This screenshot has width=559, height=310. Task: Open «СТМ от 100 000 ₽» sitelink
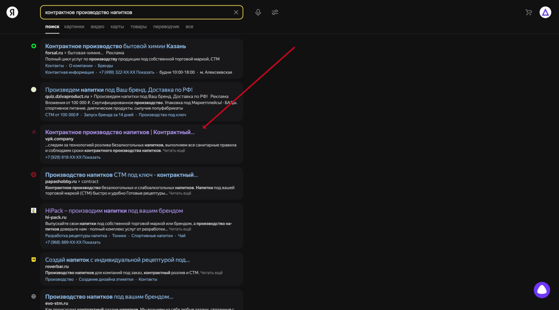pos(62,115)
